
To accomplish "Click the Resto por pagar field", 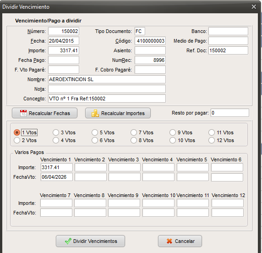I will (230, 113).
